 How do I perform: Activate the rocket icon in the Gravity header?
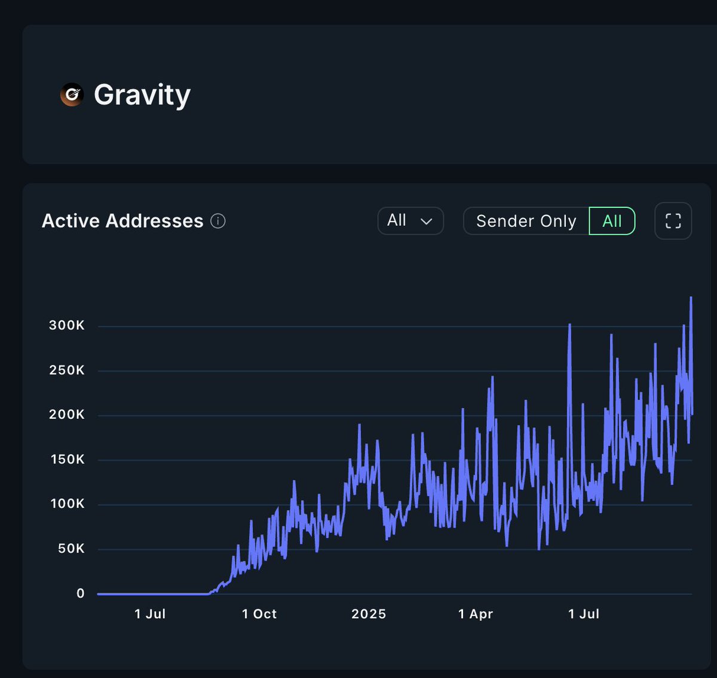click(x=72, y=94)
